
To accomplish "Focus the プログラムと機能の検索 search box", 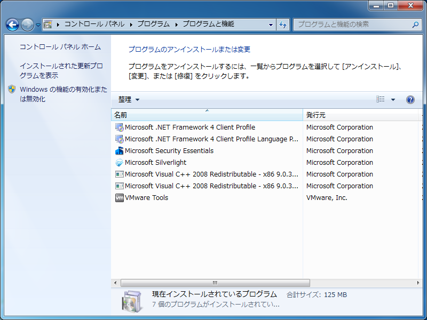I will click(358, 25).
